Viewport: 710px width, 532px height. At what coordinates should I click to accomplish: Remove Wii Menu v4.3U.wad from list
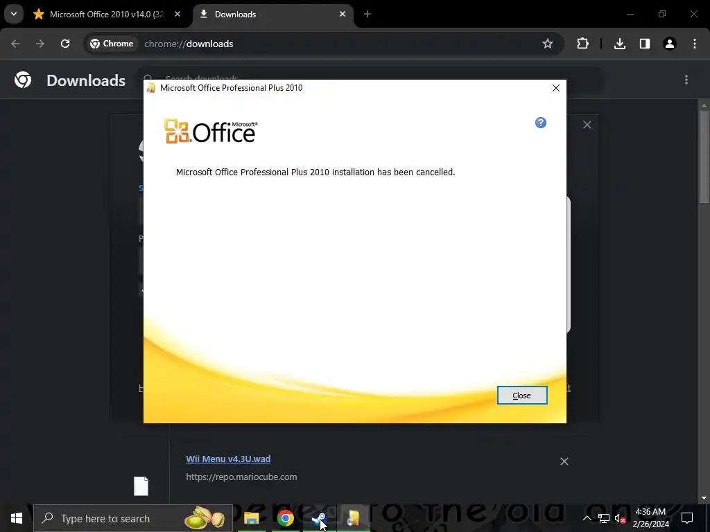(564, 461)
